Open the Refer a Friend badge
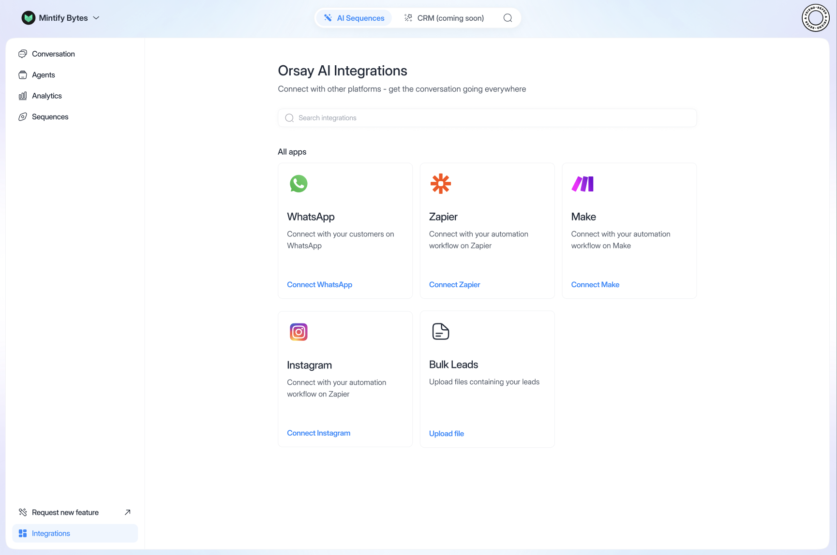Viewport: 837px width, 555px height. pos(816,18)
